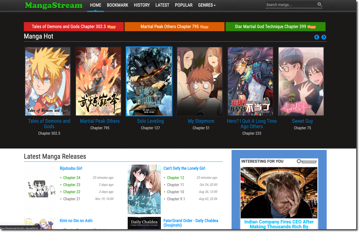
Task: Click the Ad badge on advertisement image
Action: 314,216
